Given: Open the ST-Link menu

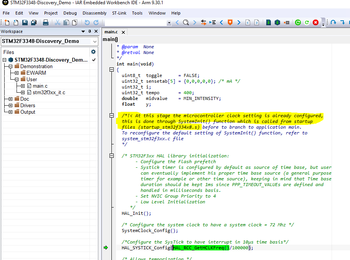Looking at the screenshot, I should (x=119, y=13).
